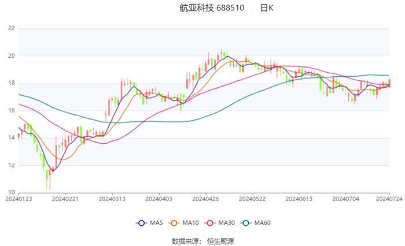
Task: Click the 22 price axis label
Action: click(11, 28)
